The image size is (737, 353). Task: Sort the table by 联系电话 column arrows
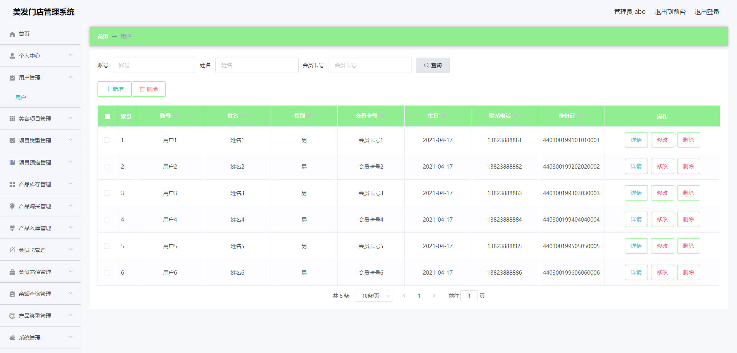pos(516,116)
